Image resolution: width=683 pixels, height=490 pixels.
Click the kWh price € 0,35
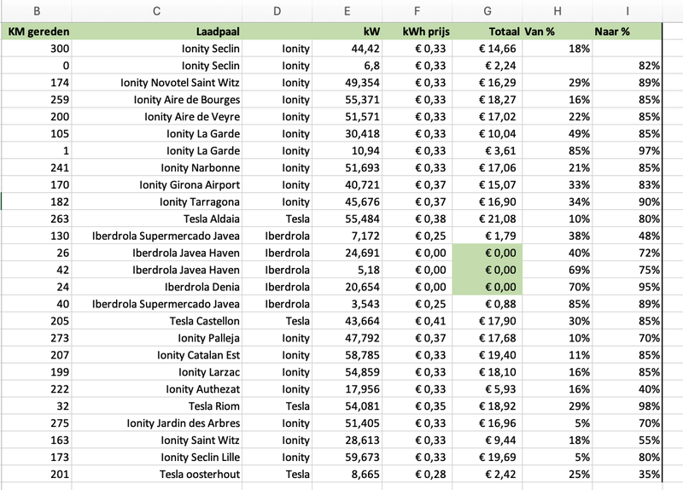[417, 405]
